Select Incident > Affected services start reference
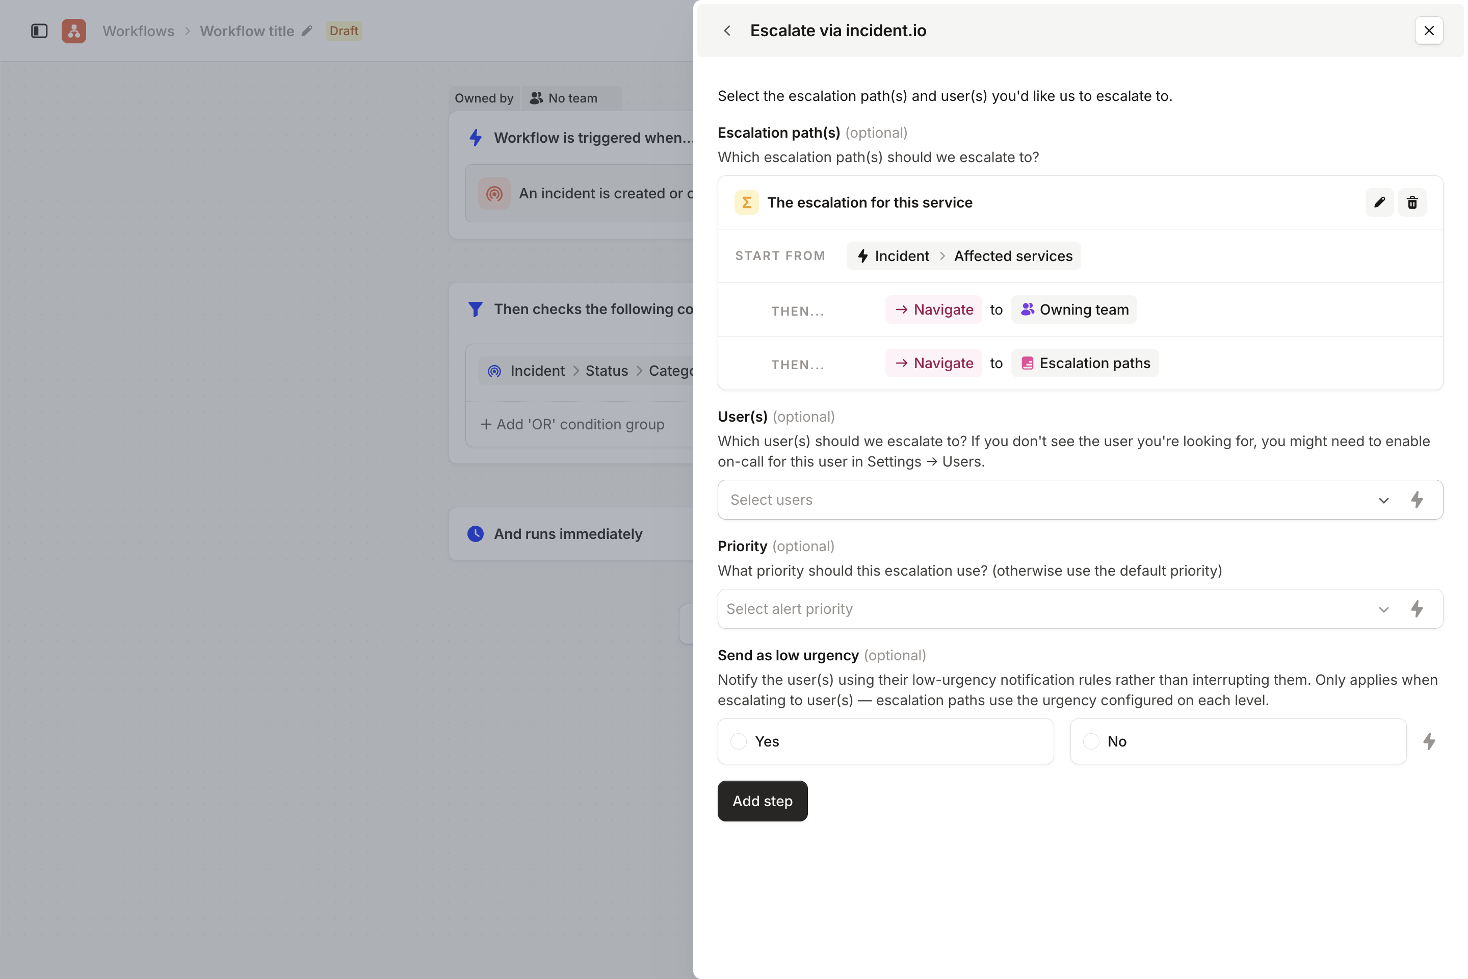Image resolution: width=1468 pixels, height=979 pixels. point(964,256)
